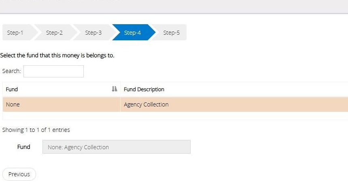Click the gray header bar at top
This screenshot has width=348, height=194.
(174, 6)
